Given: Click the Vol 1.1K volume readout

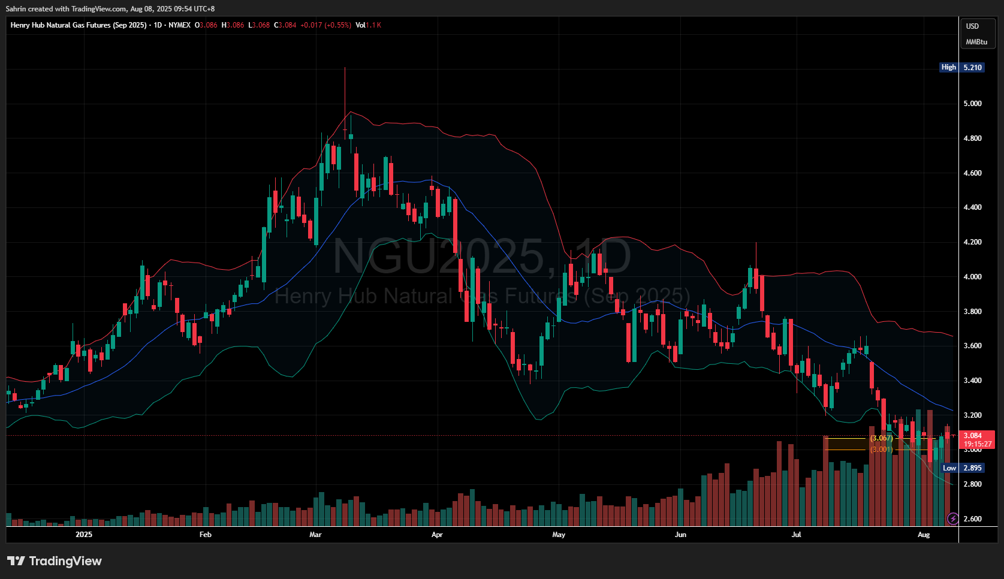Looking at the screenshot, I should [369, 25].
